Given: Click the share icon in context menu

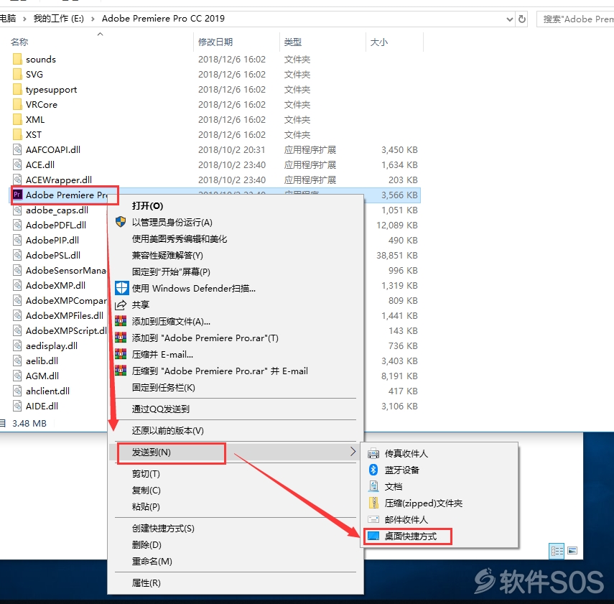Looking at the screenshot, I should click(121, 305).
